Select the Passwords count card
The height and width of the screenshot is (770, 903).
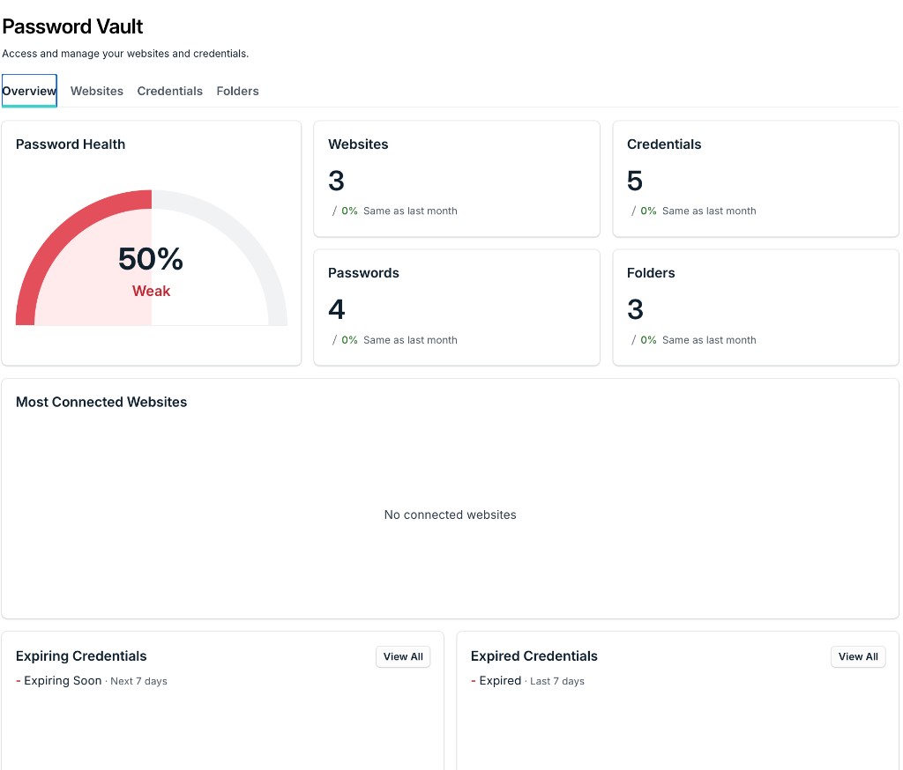tap(457, 307)
